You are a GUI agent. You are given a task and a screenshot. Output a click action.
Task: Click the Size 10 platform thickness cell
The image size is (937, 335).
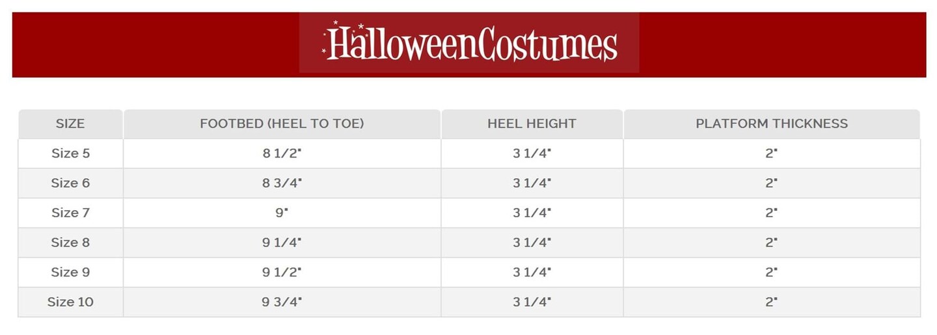tap(772, 302)
